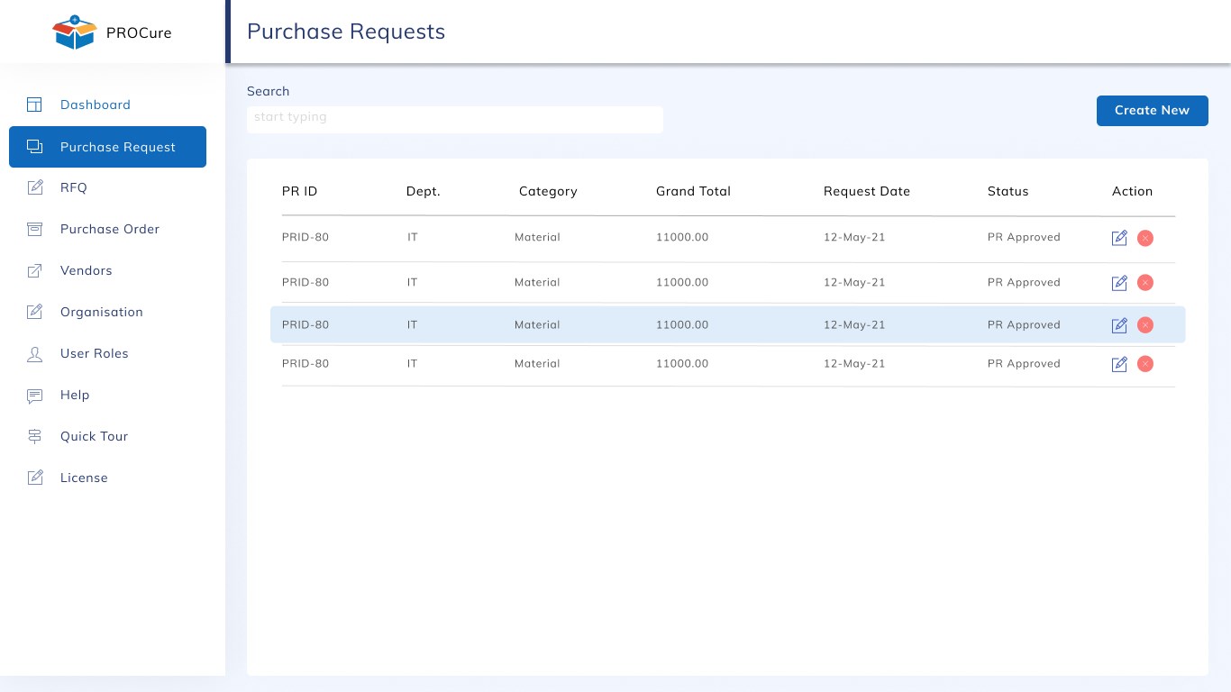Image resolution: width=1231 pixels, height=692 pixels.
Task: Click the Purchase Order archive box icon
Action: (x=34, y=229)
